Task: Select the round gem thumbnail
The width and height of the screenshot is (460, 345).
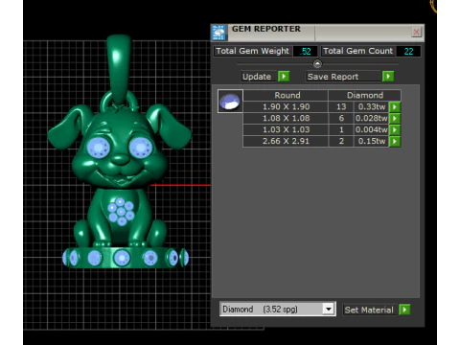Action: (x=230, y=102)
